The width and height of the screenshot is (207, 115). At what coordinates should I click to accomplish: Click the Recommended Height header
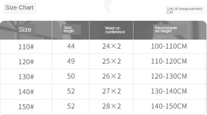(166, 29)
